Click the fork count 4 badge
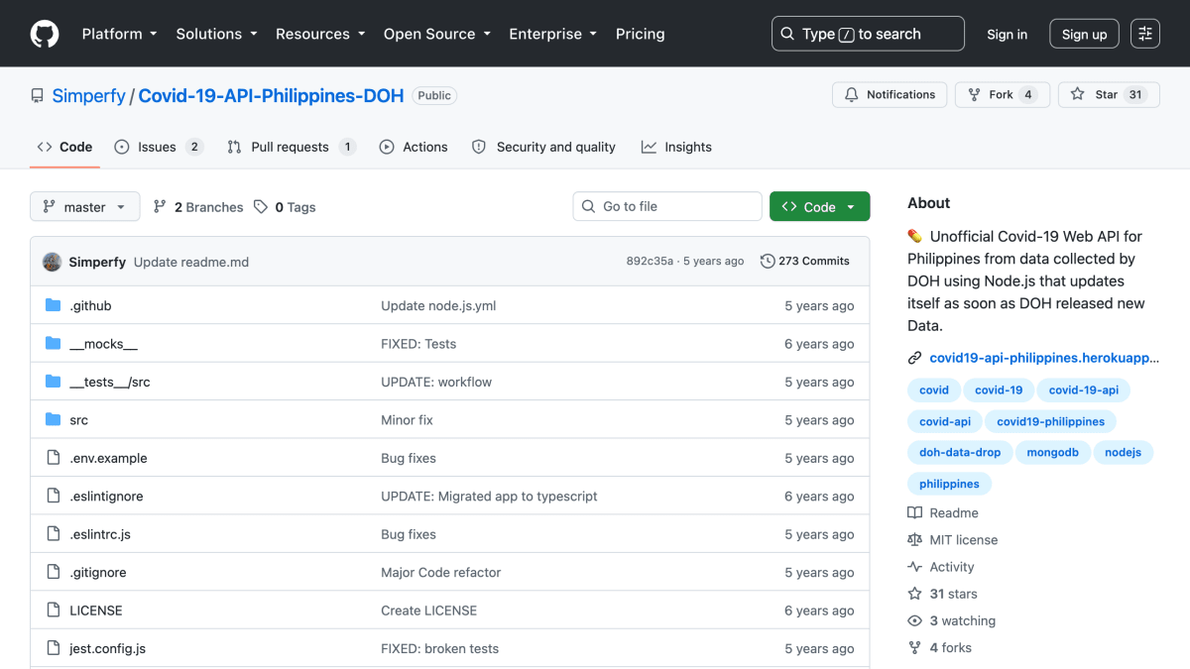Screen dimensions: 1190x669 tap(1028, 95)
